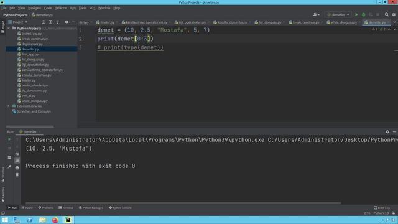Open Python Console tool window
This screenshot has height=224, width=398.
coord(120,208)
